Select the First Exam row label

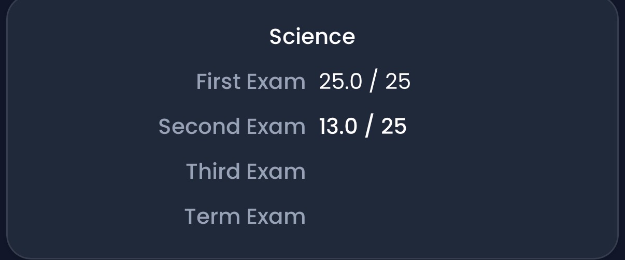pyautogui.click(x=251, y=82)
